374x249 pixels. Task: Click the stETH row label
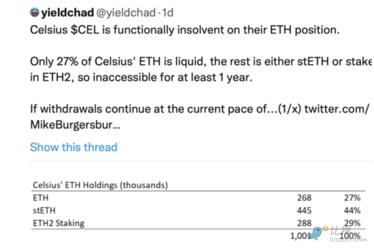44,210
